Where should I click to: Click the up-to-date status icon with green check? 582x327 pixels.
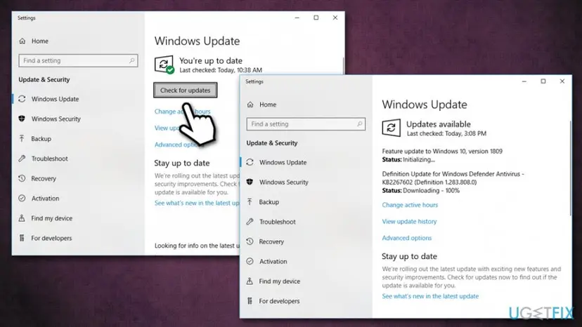(x=164, y=65)
